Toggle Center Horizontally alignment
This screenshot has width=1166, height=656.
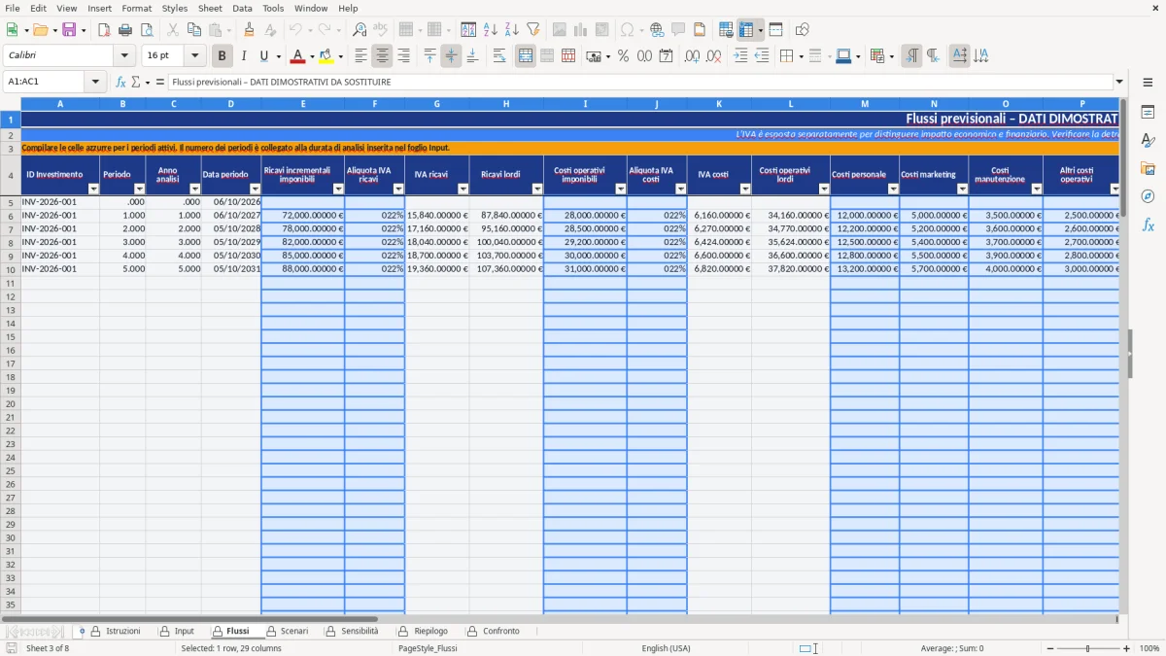[382, 56]
